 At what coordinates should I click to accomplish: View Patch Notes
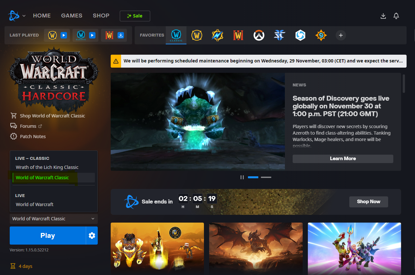coord(33,137)
